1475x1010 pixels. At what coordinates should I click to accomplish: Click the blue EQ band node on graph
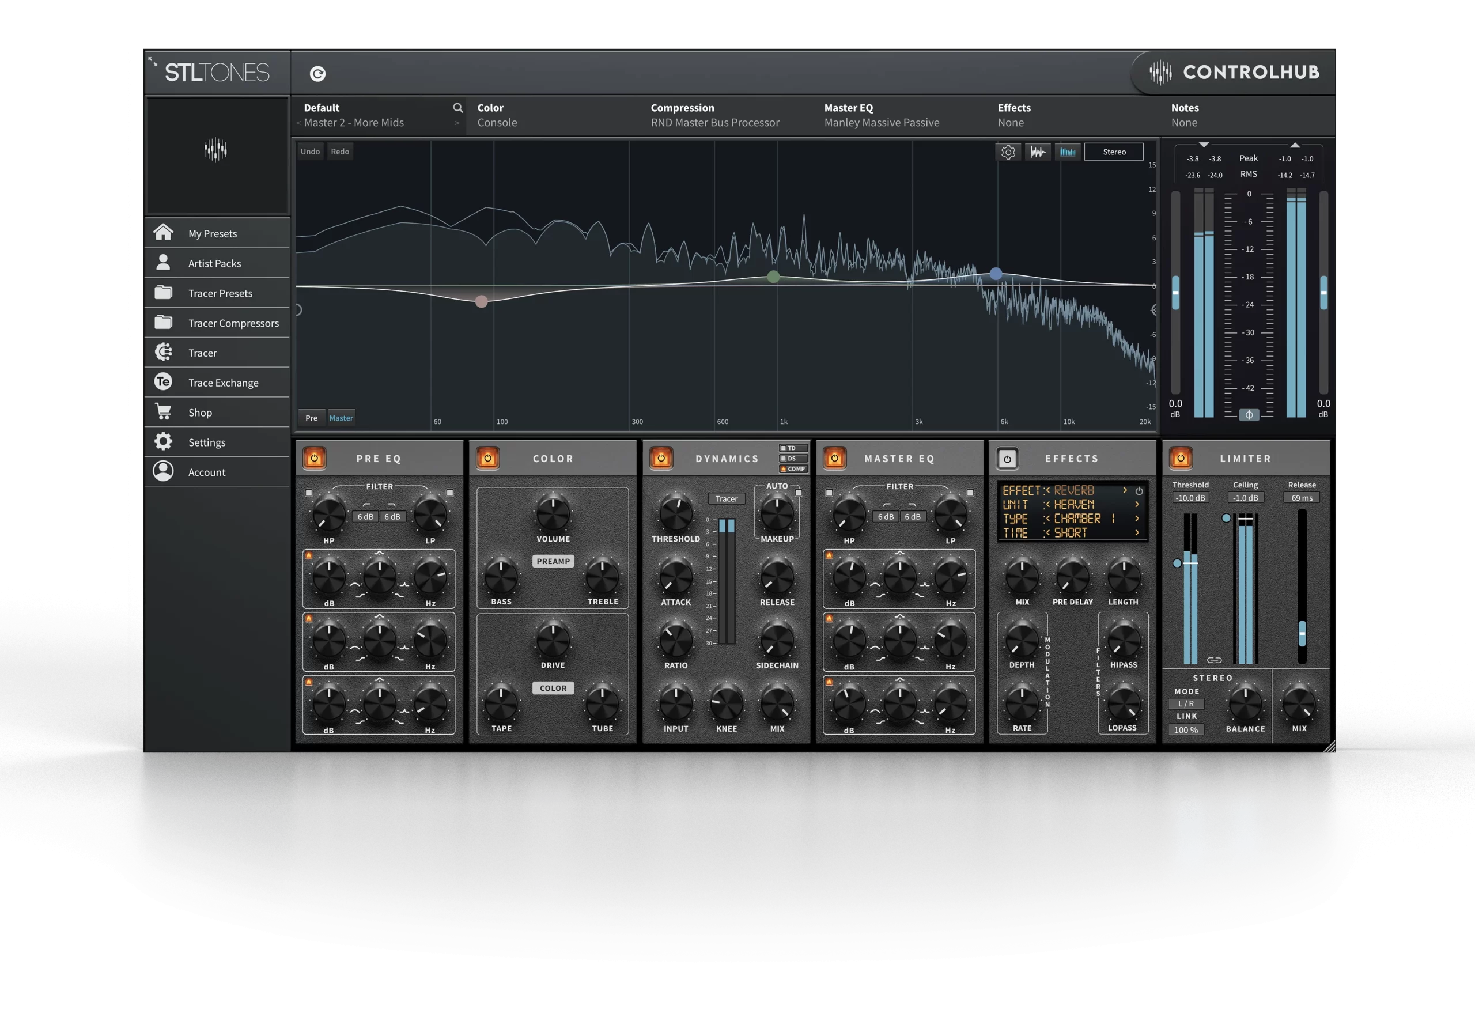[996, 274]
